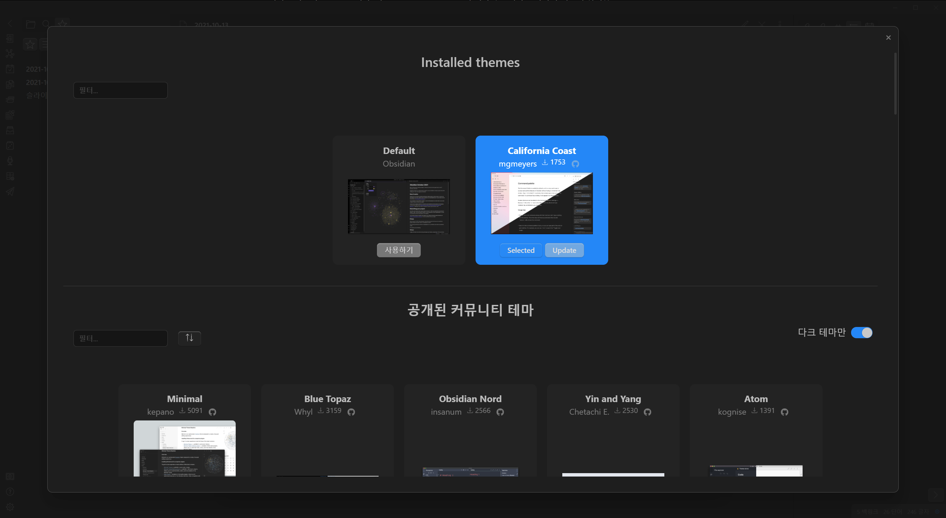Select the Obsidian Nord theme title

point(470,399)
